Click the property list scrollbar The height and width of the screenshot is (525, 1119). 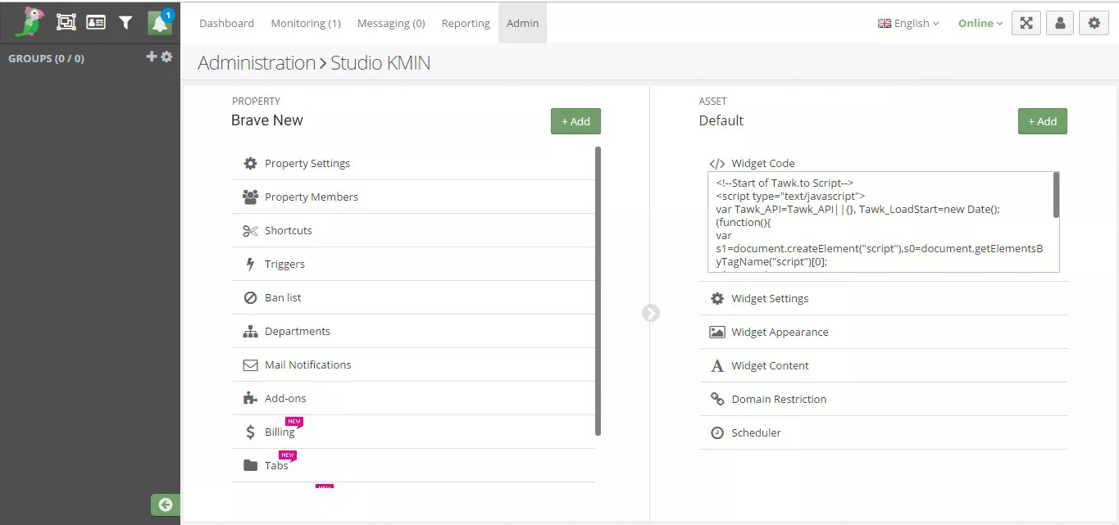point(598,291)
